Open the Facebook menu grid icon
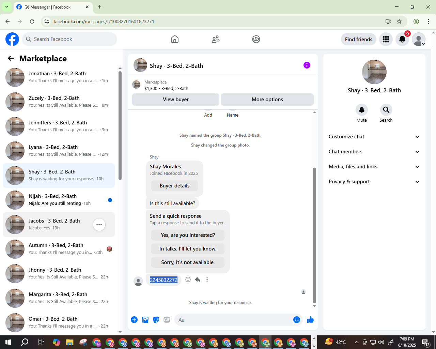 click(x=386, y=39)
